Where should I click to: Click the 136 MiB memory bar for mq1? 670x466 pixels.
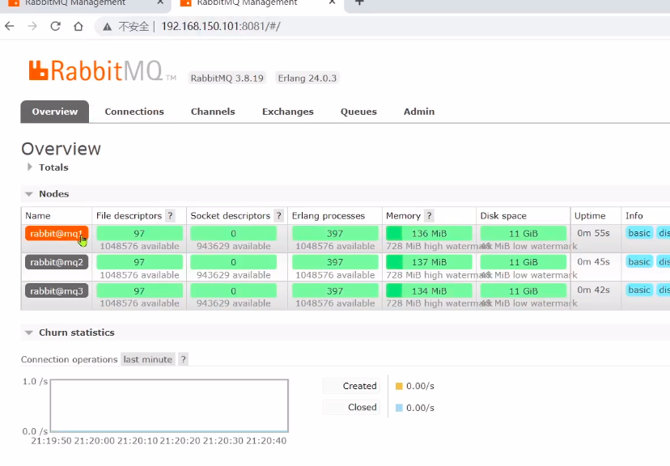[x=429, y=233]
